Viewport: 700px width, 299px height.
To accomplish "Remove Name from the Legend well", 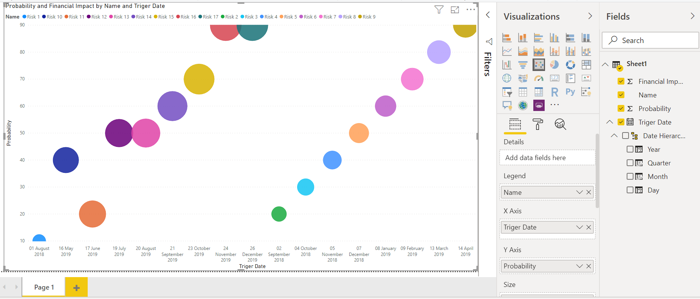I will coord(588,192).
